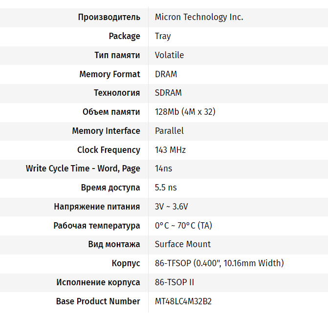
Task: Select the Производитель row label
Action: point(109,17)
